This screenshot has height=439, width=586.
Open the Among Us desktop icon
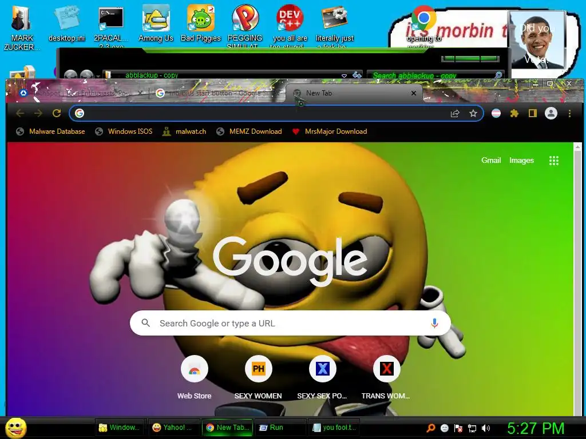pos(156,24)
